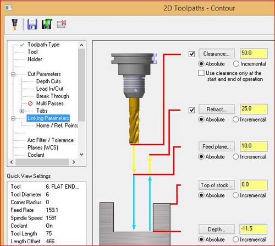The height and width of the screenshot is (246, 275).
Task: Collapse the Cut Parameters tree node
Action: pyautogui.click(x=13, y=74)
